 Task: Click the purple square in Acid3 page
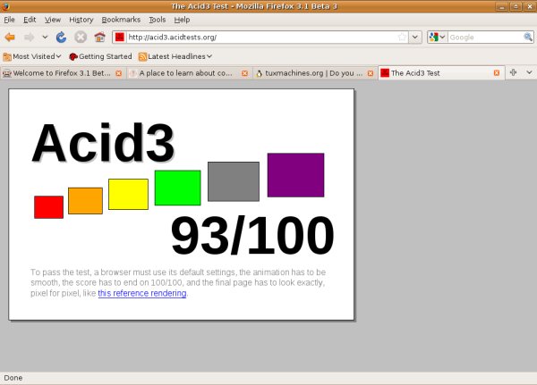tap(296, 175)
